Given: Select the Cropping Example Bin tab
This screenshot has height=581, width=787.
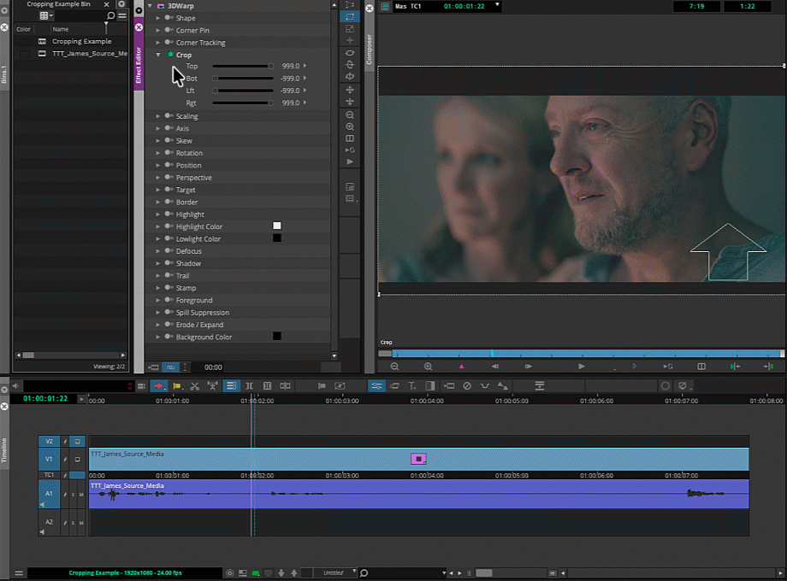Looking at the screenshot, I should (x=59, y=4).
